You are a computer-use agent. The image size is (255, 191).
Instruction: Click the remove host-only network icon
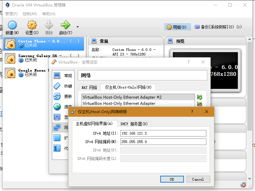point(200,104)
